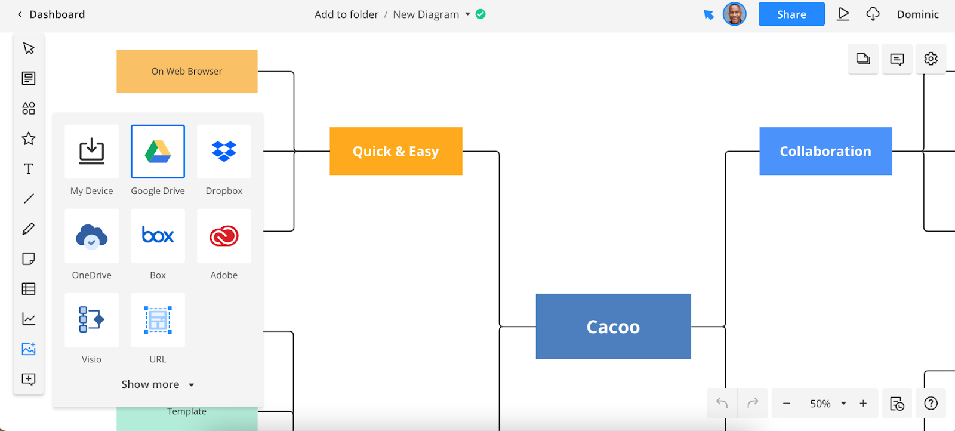Screen dimensions: 955x431
Task: Go back to Dashboard
Action: [x=51, y=14]
